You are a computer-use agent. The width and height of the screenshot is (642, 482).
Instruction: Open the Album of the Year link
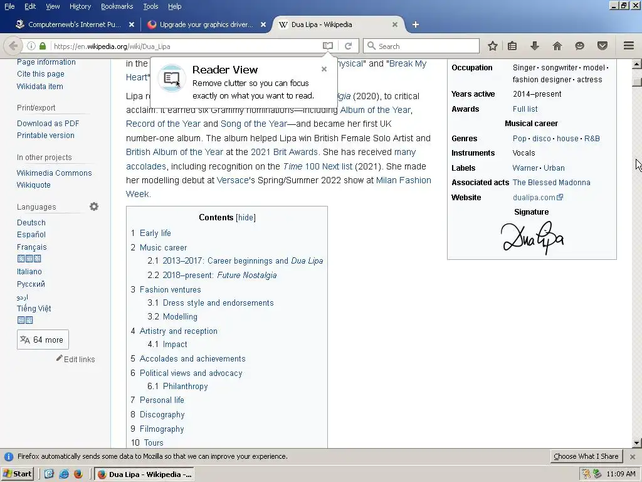[x=376, y=110]
